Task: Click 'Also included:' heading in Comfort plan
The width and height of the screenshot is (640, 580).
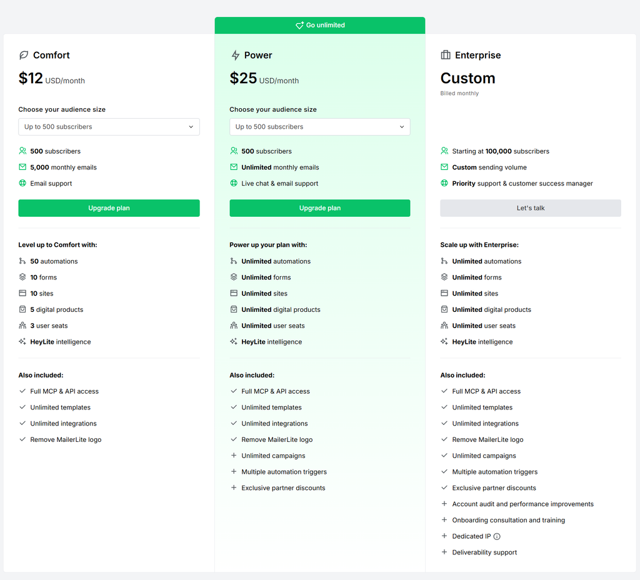Action: pos(41,375)
